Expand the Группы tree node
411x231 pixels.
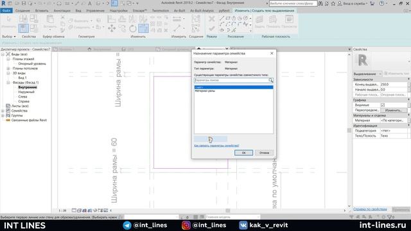(x=3, y=116)
